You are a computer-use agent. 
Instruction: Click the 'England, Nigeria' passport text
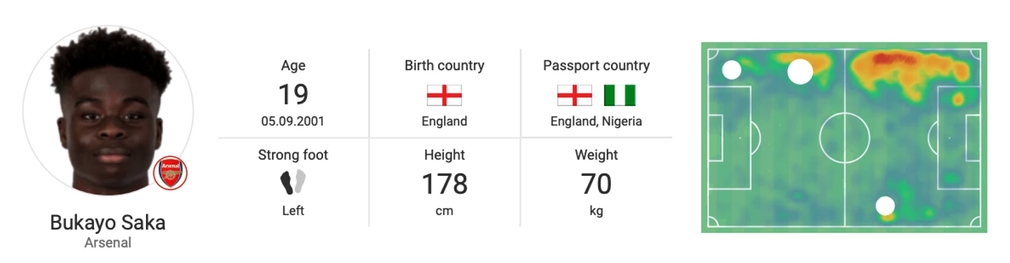[x=596, y=121]
